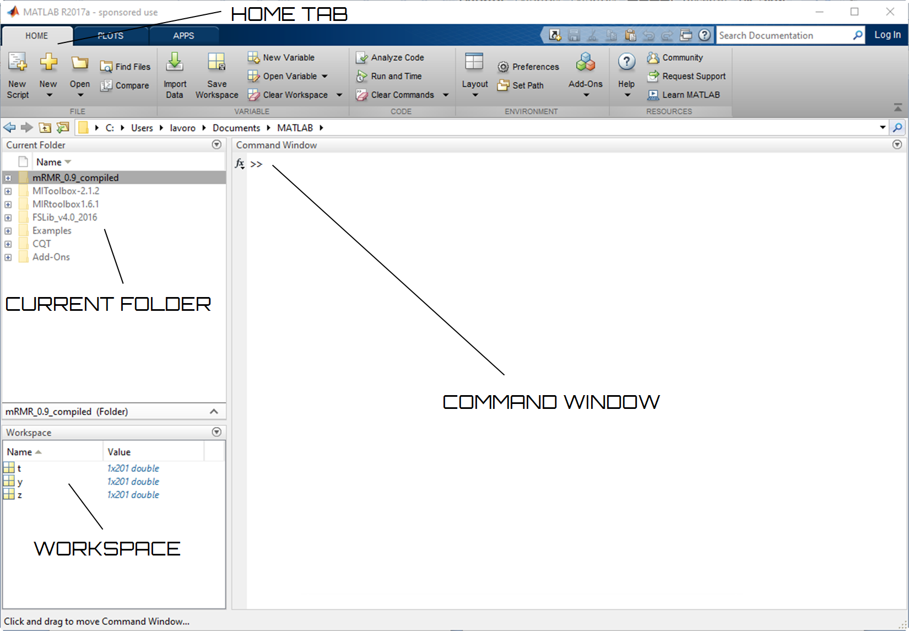Click Save Workspace
This screenshot has height=631, width=909.
pos(217,75)
